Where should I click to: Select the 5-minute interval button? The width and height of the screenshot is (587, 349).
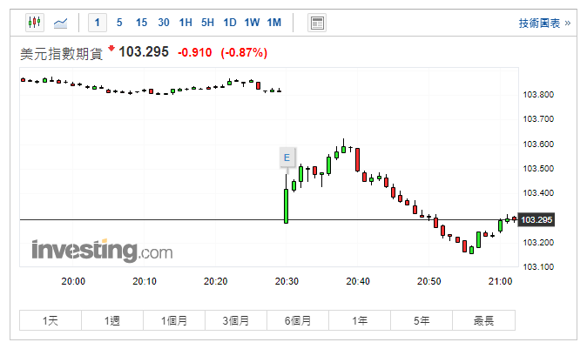tap(119, 23)
